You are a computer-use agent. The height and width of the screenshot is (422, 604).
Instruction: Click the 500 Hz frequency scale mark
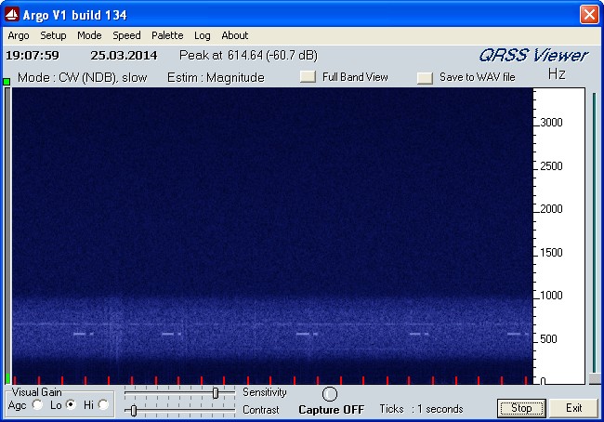(x=548, y=339)
